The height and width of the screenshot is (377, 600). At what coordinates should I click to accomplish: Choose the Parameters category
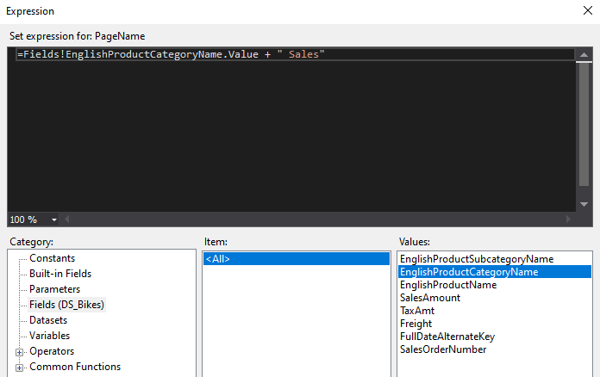pos(54,289)
